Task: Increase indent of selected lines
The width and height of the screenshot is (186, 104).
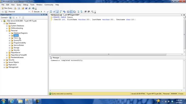Action: tap(89, 12)
